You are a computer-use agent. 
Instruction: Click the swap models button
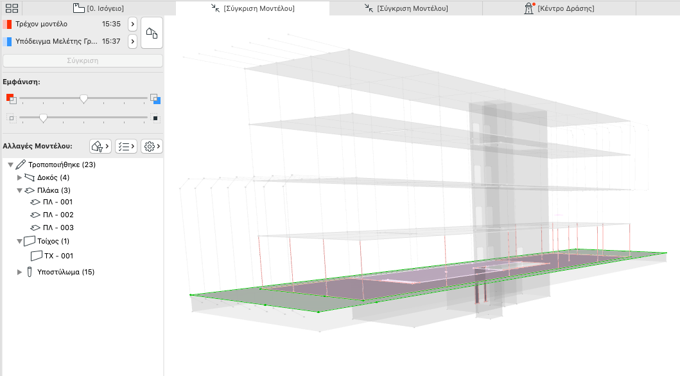pos(152,33)
